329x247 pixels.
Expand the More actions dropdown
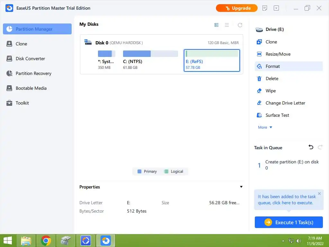tap(265, 127)
